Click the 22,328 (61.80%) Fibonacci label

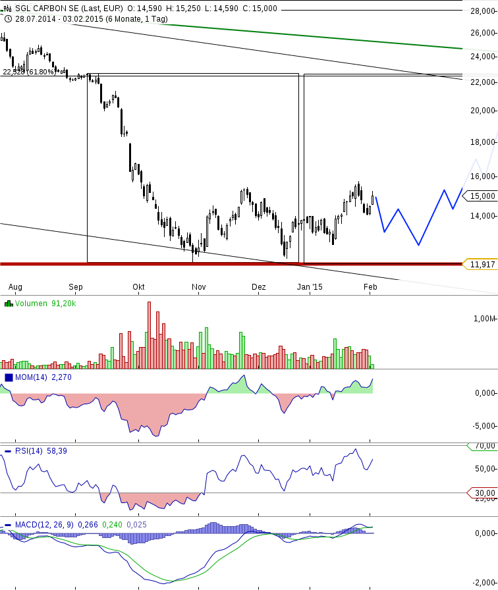pyautogui.click(x=29, y=72)
